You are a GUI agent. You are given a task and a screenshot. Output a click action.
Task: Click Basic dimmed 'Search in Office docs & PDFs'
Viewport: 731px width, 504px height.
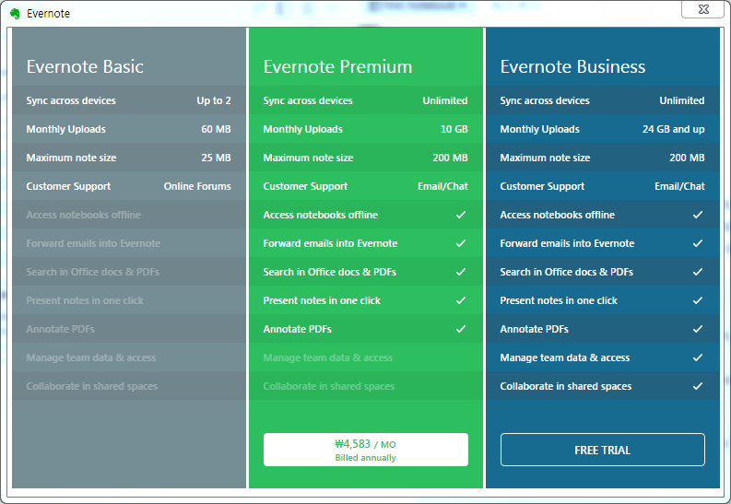[x=93, y=272]
